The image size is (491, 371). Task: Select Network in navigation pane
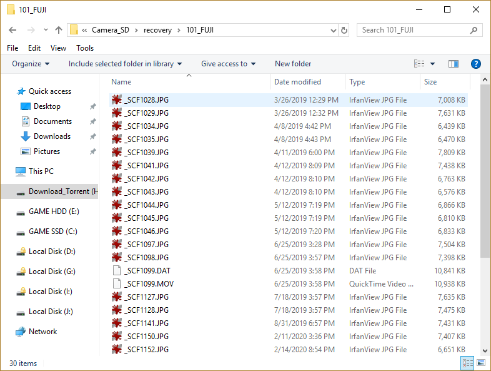42,332
